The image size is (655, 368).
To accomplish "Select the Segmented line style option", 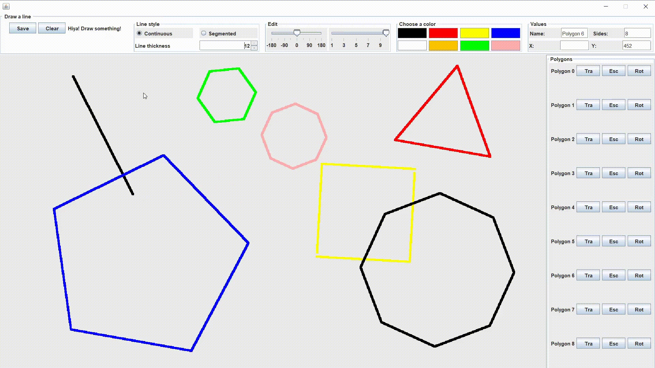I will (x=204, y=33).
